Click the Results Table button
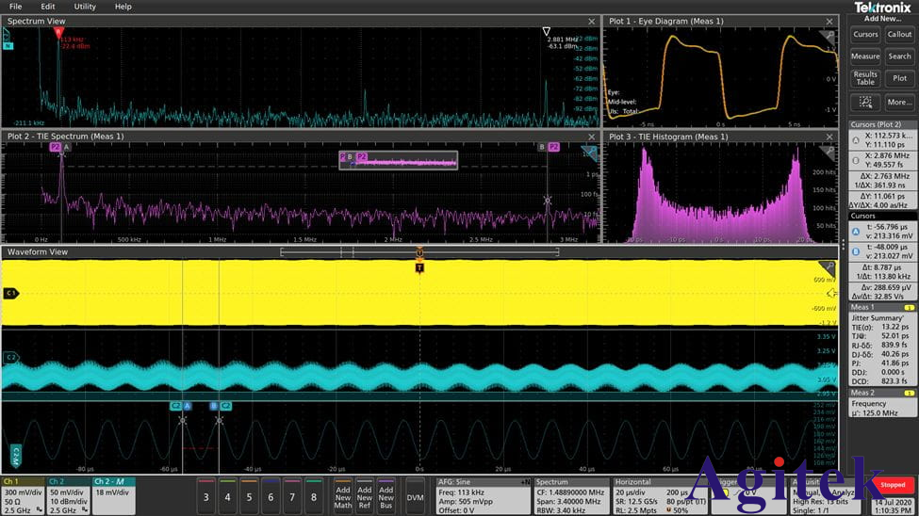Viewport: 919px width, 516px height. point(865,78)
